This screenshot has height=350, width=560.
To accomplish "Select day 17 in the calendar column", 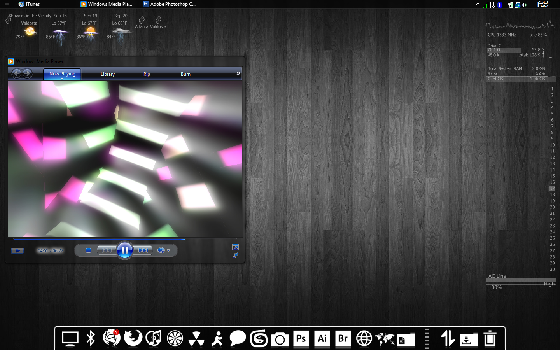I will click(x=552, y=188).
